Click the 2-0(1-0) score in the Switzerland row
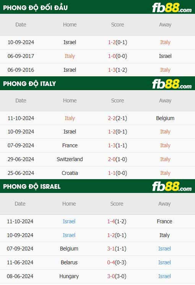 [x=117, y=159]
